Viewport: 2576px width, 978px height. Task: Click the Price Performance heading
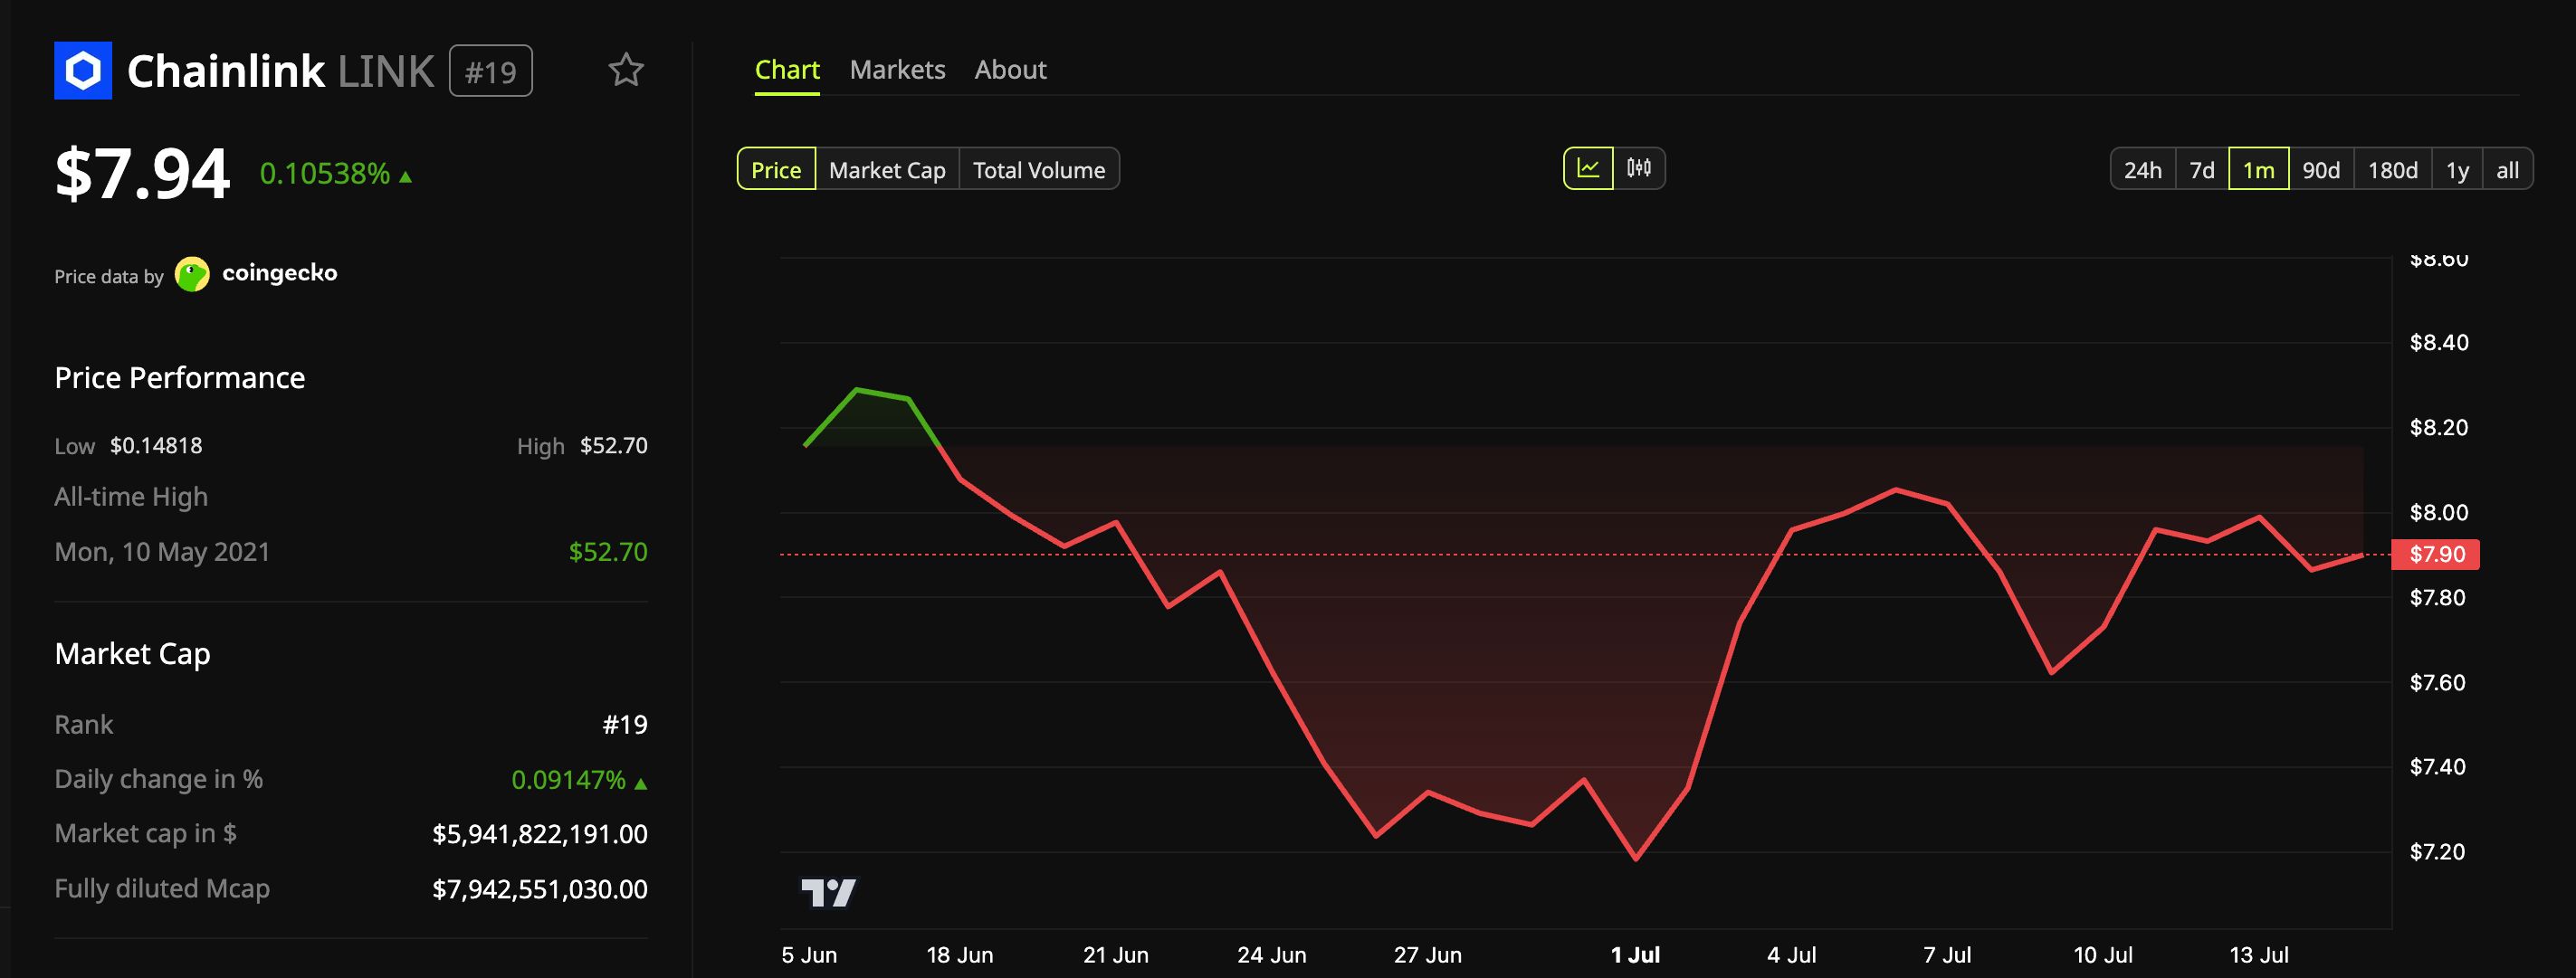pyautogui.click(x=180, y=378)
